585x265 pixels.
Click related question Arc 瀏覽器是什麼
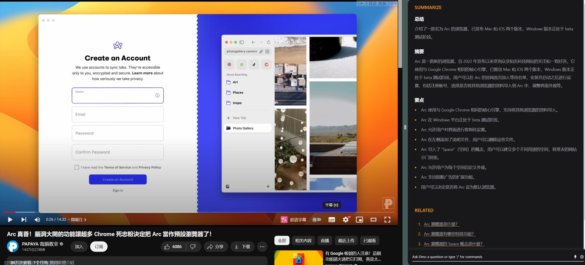(x=441, y=224)
